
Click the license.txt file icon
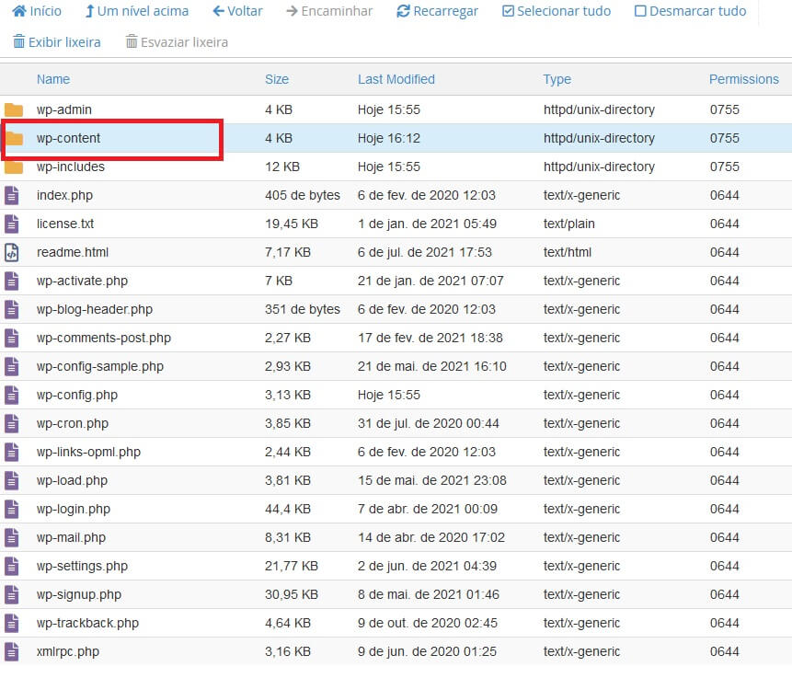[x=12, y=224]
